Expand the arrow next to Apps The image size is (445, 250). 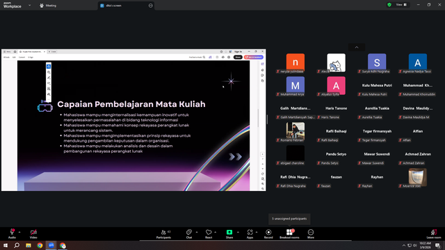point(257,232)
